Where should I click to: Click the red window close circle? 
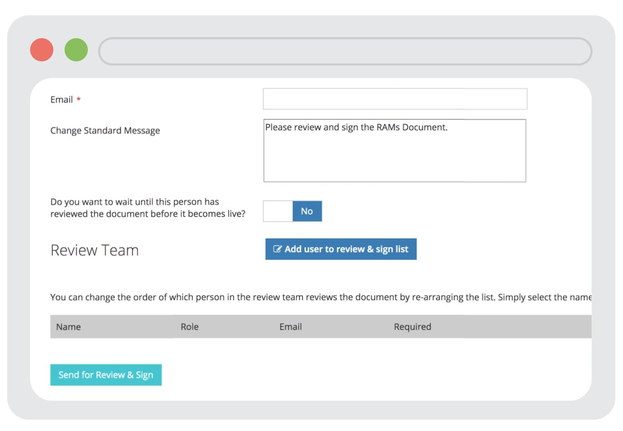click(x=42, y=50)
